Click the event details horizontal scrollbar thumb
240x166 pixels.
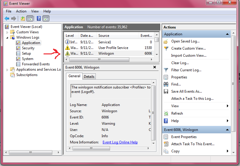click(x=91, y=148)
